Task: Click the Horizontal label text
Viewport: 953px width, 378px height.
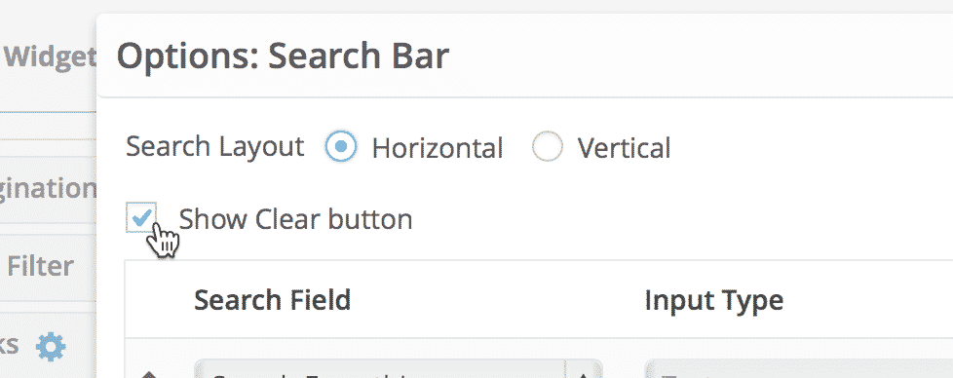Action: 437,148
